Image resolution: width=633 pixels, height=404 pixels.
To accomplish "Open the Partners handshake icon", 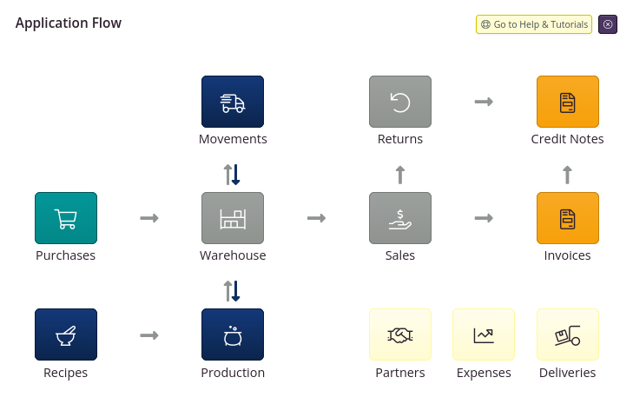I will pos(400,334).
